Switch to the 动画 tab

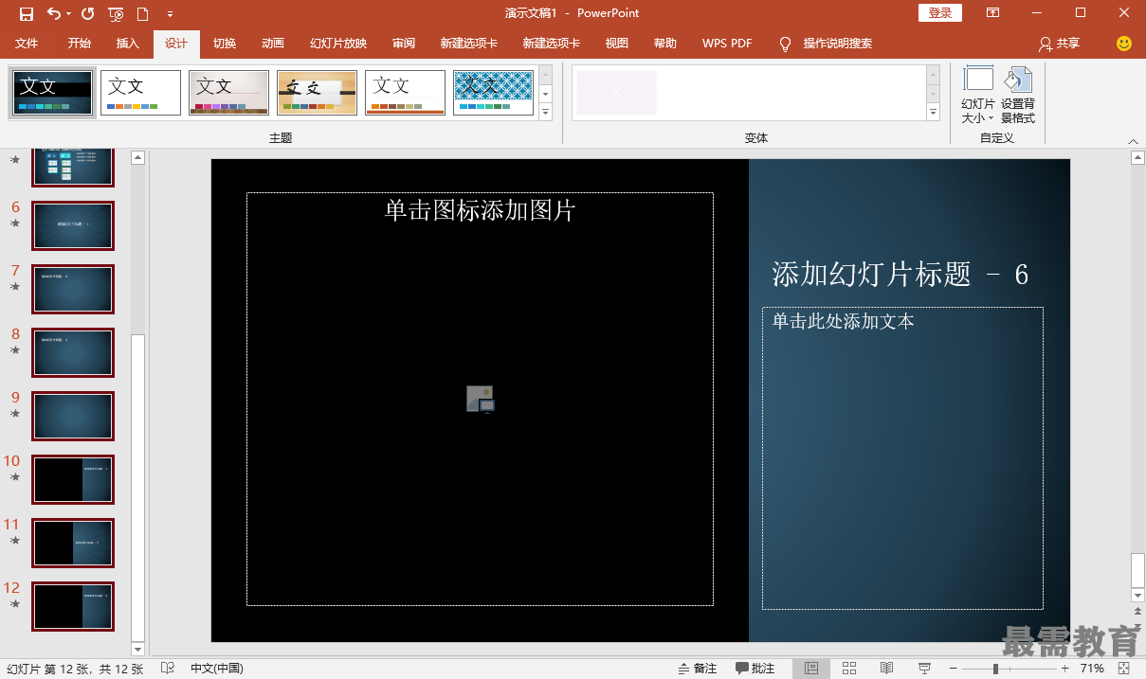[273, 44]
